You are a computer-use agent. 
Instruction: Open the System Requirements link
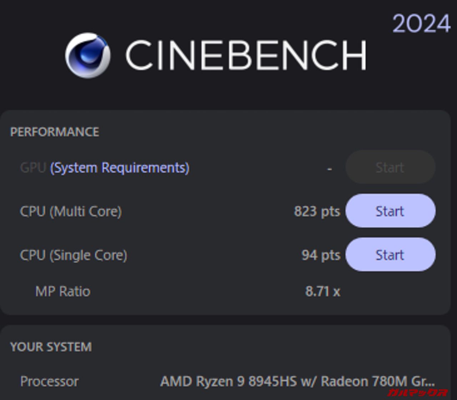[120, 168]
